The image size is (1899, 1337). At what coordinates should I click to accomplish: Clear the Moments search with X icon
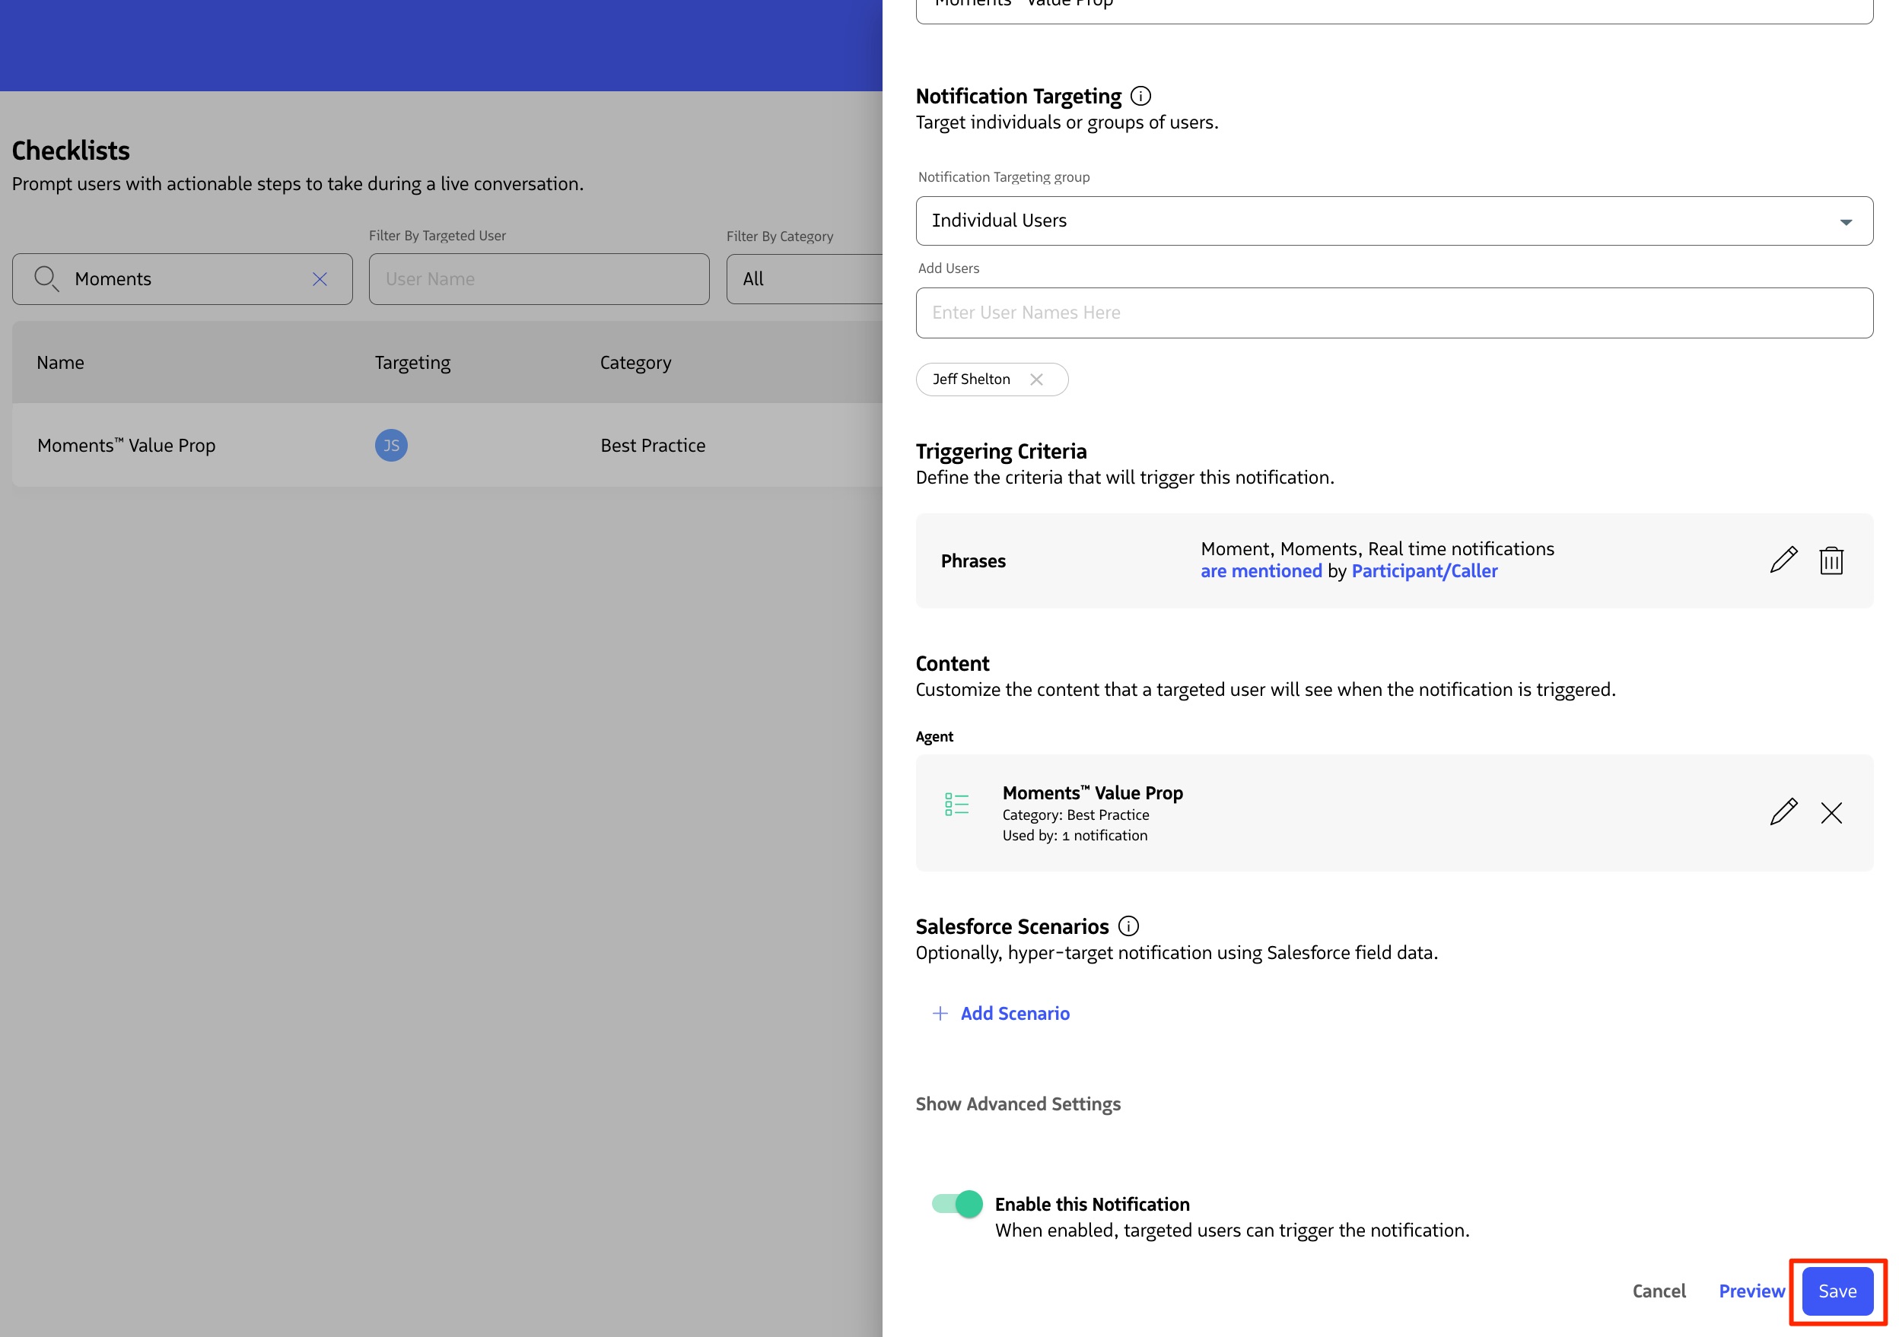(x=320, y=279)
